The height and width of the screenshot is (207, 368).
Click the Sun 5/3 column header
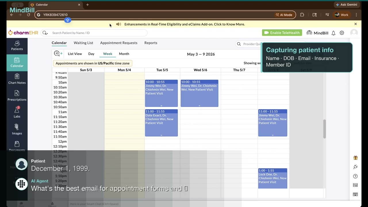coord(86,70)
